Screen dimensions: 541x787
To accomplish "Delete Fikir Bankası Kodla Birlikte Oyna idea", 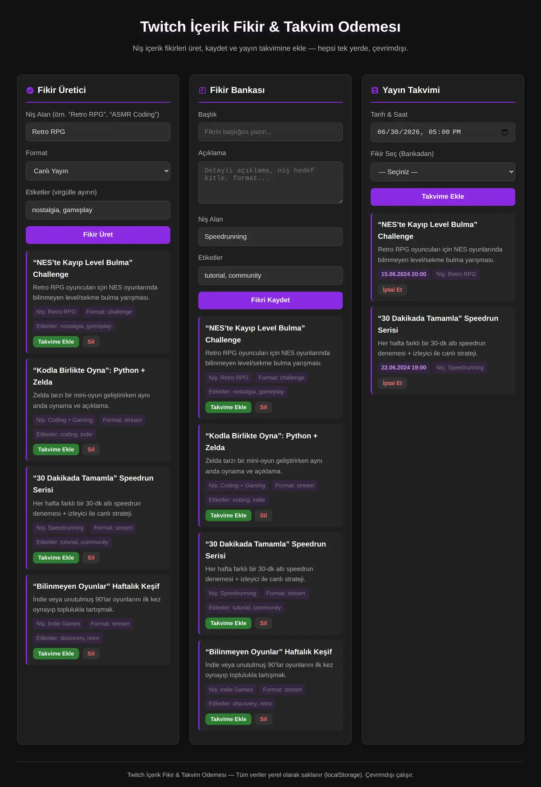I will click(264, 515).
